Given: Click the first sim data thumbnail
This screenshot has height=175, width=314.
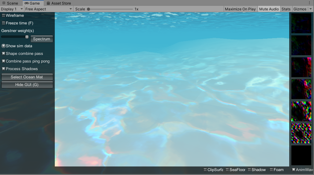Looking at the screenshot, I should 301,23.
